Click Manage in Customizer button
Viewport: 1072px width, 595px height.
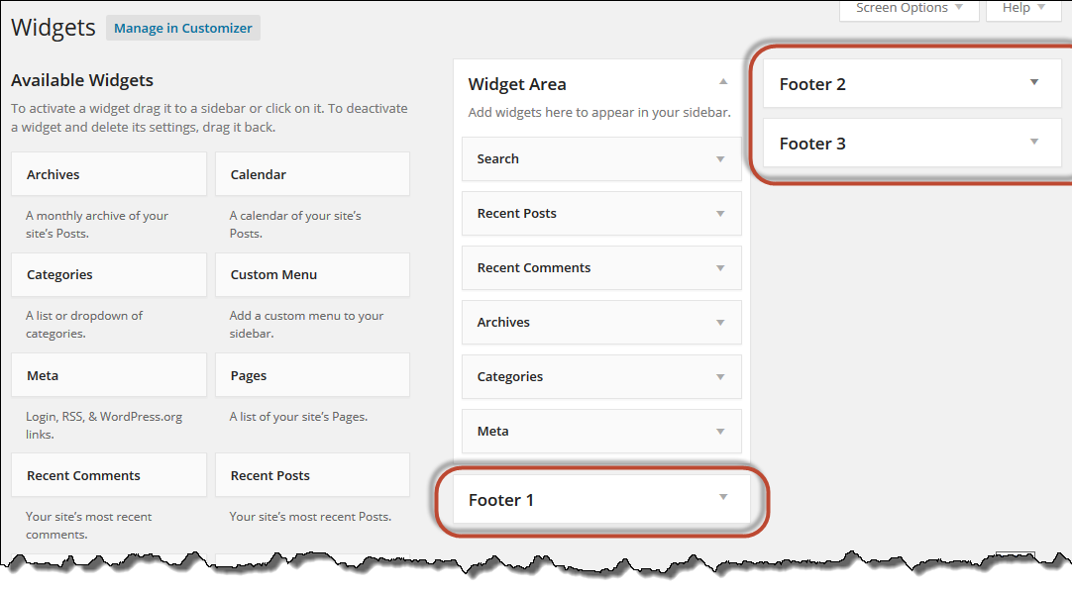click(183, 28)
